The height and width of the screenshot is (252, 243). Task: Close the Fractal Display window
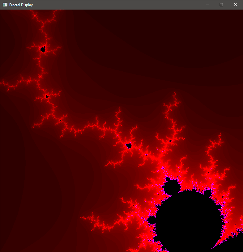click(236, 5)
